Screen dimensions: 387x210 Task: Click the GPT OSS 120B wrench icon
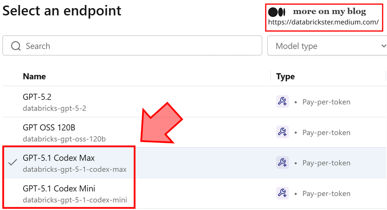click(282, 132)
